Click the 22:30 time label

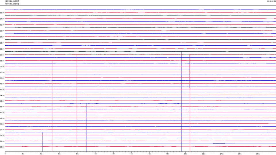click(x=2, y=141)
